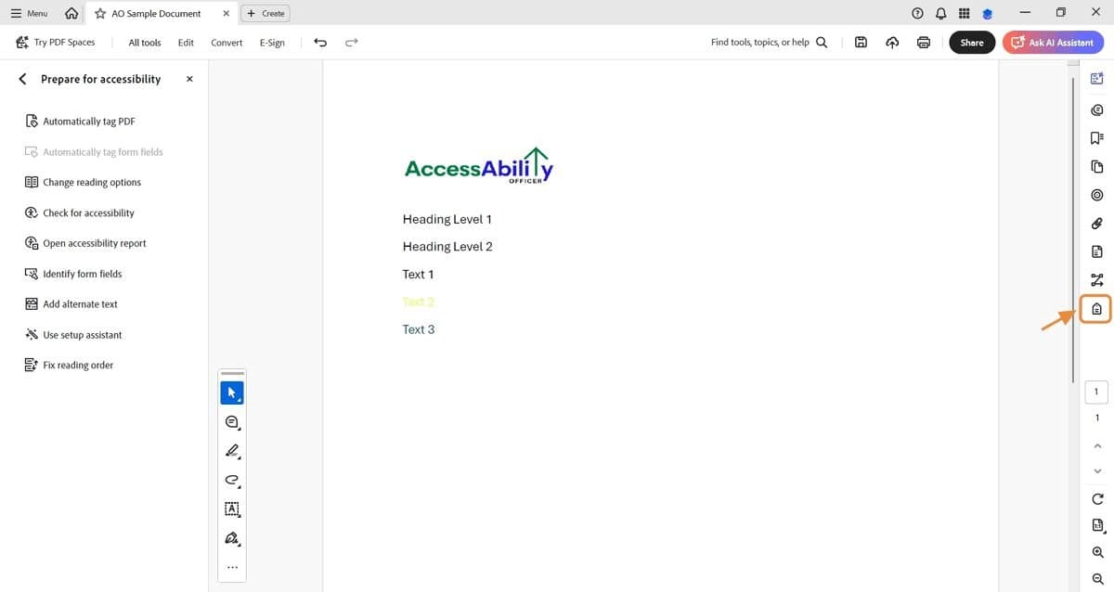The image size is (1114, 592).
Task: Open the highlighted accessibility Tags panel
Action: 1096,309
